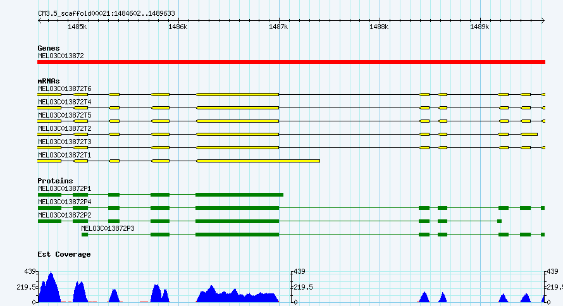Select the MELO3C013872P1 protein label
This screenshot has width=563, height=306.
click(65, 188)
